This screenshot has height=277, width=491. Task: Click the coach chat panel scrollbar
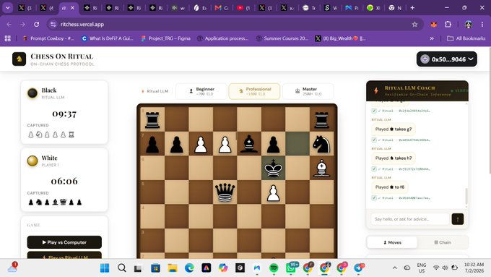point(466,196)
